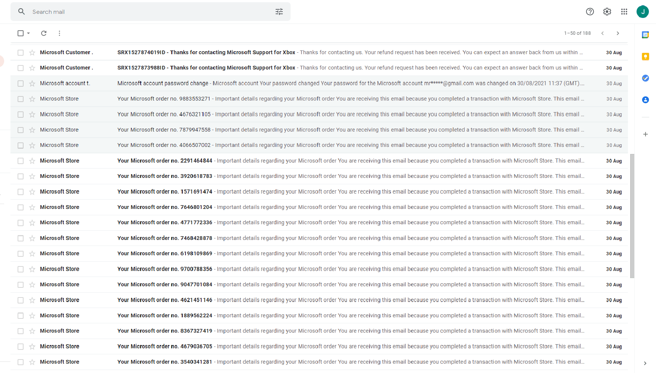Check order no. 3920618783 email
The image size is (656, 373).
pos(21,176)
